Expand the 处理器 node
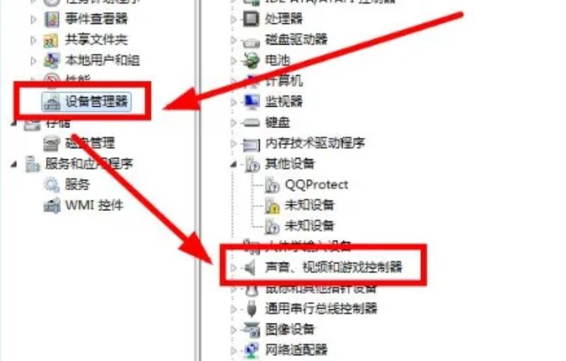This screenshot has height=361, width=566. pos(233,19)
